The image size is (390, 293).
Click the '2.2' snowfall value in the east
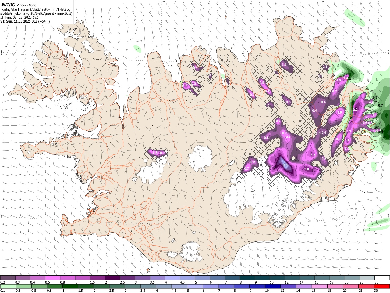[355, 110]
